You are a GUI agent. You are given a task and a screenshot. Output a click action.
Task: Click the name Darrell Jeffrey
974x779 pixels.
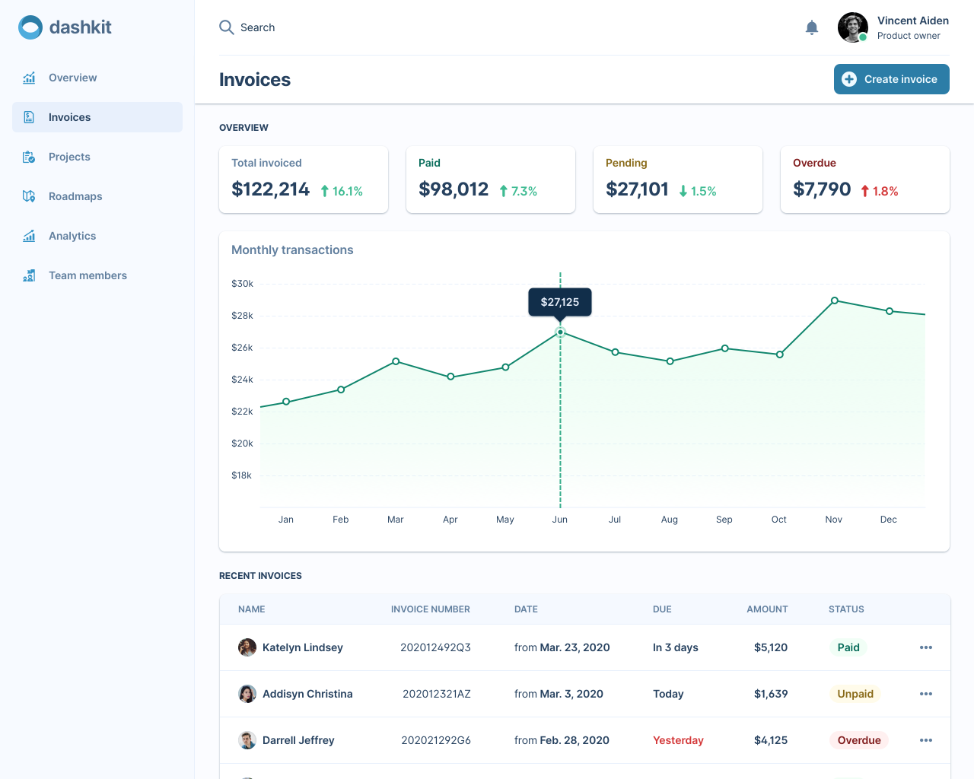[298, 740]
